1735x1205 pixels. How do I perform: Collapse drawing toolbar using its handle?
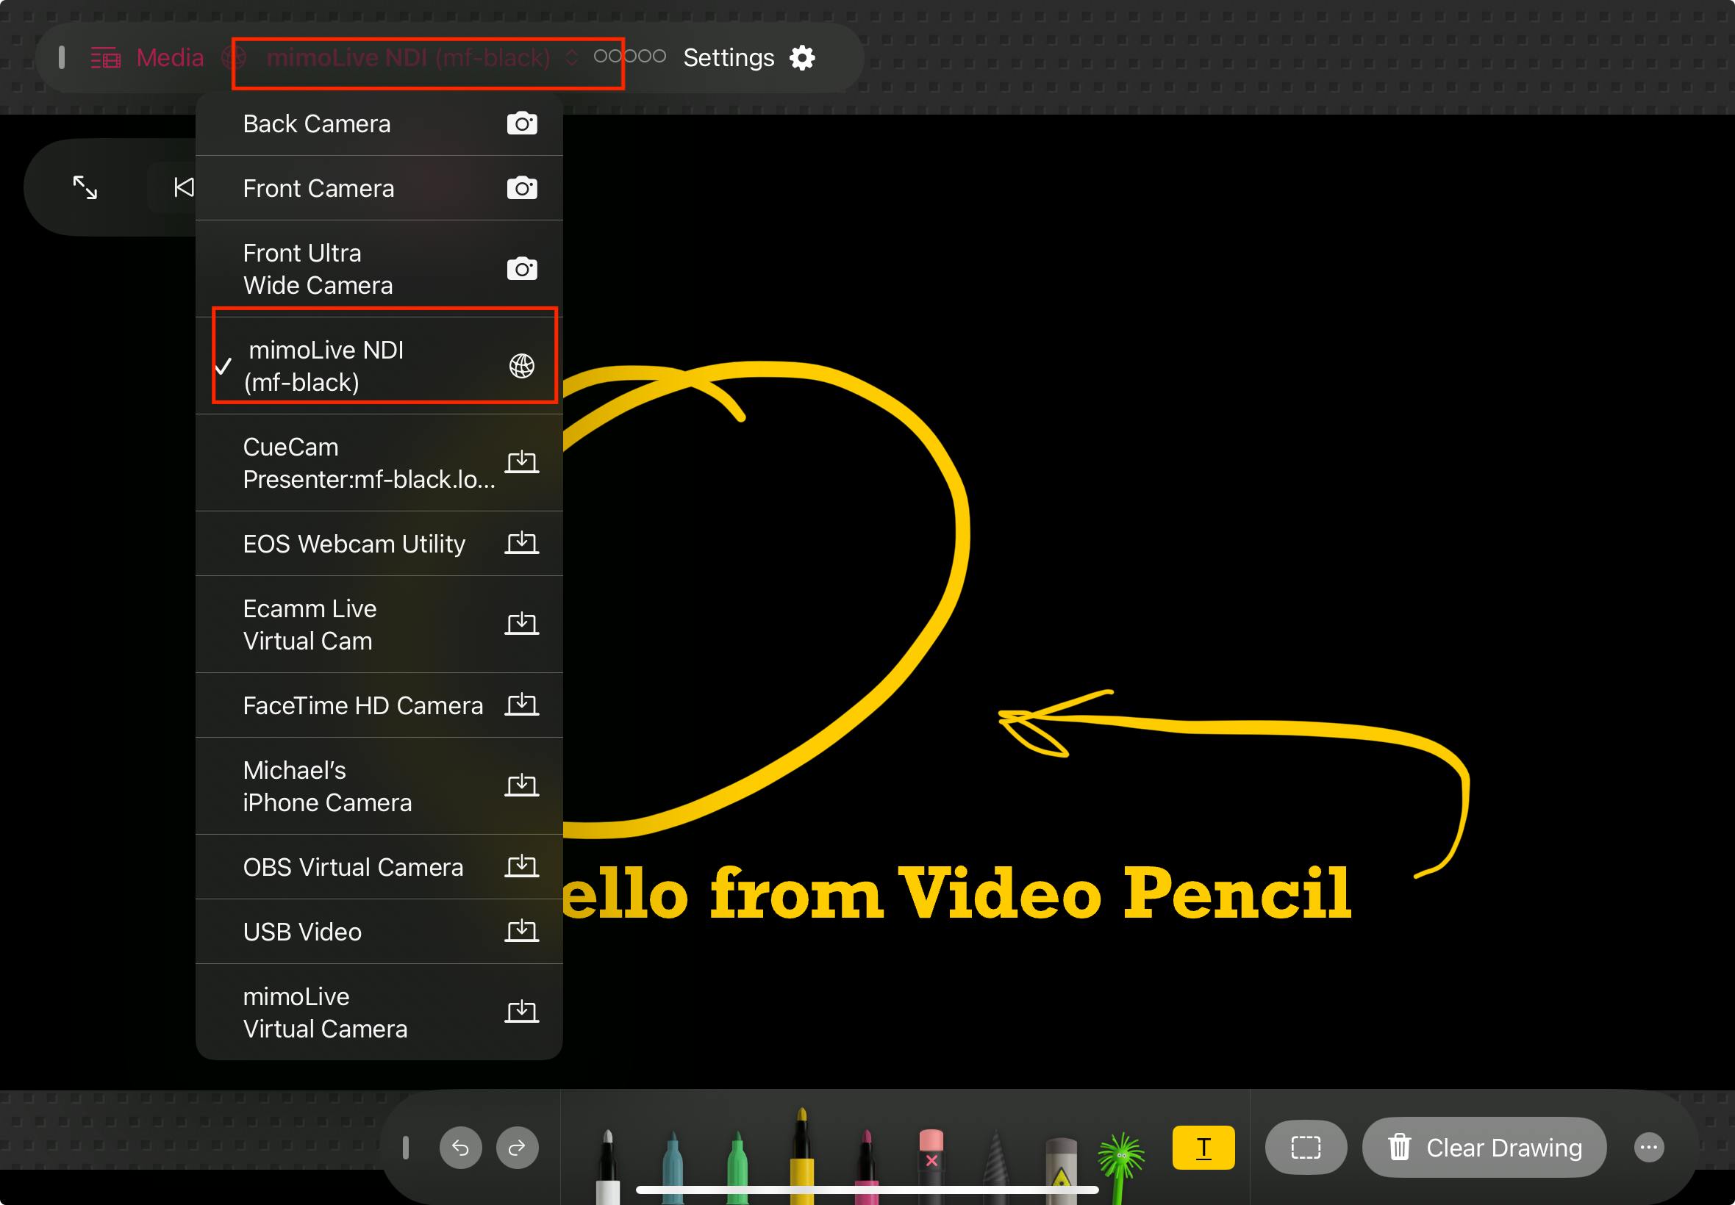(406, 1148)
